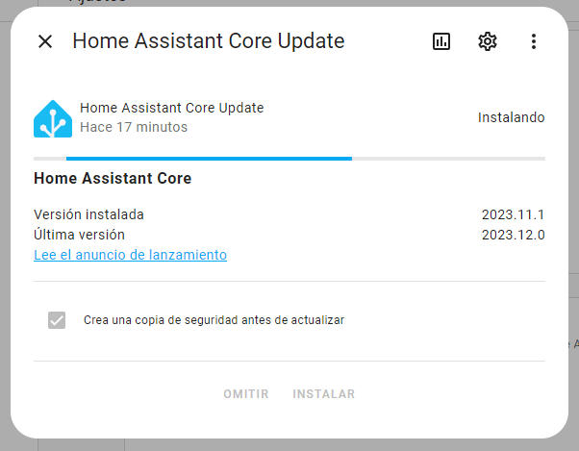Open entity settings with the gear icon
This screenshot has width=579, height=451.
488,41
